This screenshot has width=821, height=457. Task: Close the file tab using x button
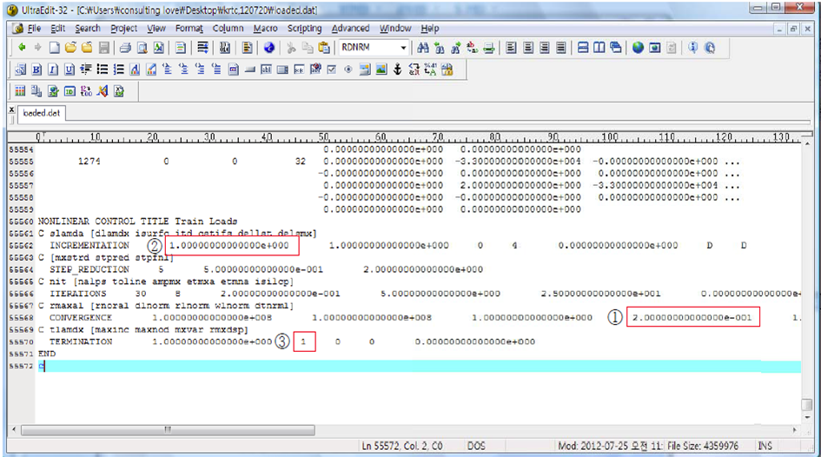point(10,109)
